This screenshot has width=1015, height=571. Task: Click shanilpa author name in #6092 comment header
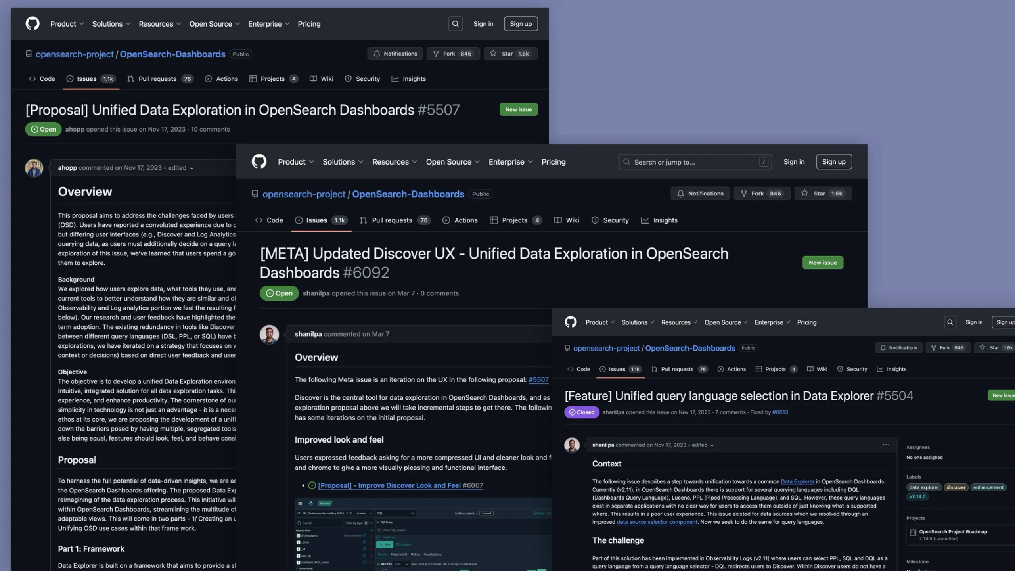308,334
